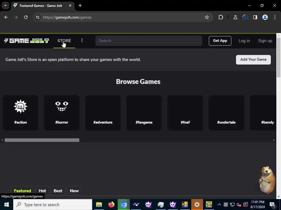Click the browser Forward arrow
281x210 pixels.
pyautogui.click(x=16, y=17)
